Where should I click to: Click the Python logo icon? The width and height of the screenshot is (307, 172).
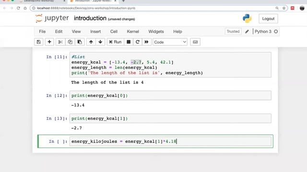pyautogui.click(x=247, y=19)
